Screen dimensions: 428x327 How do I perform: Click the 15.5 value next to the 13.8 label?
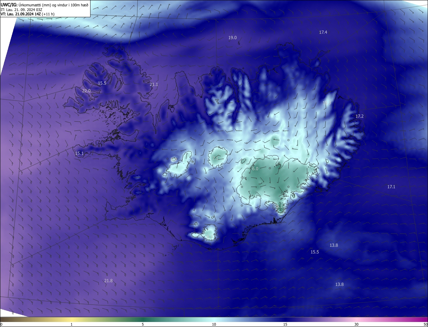tap(315, 252)
